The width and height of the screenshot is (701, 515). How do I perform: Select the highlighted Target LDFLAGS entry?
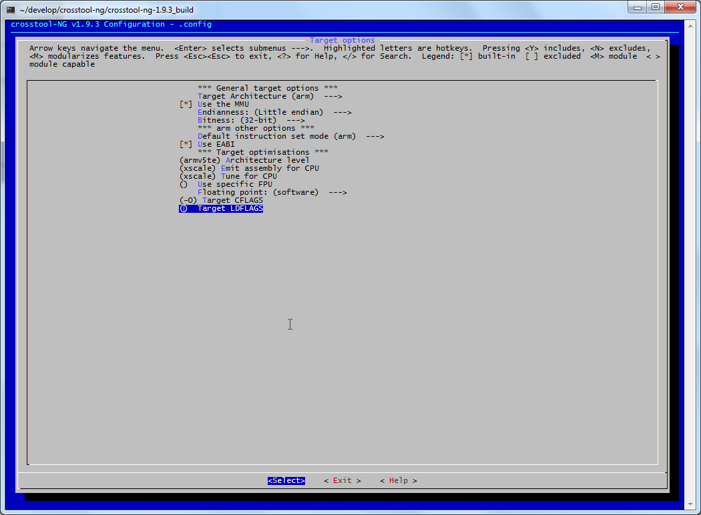pos(221,208)
